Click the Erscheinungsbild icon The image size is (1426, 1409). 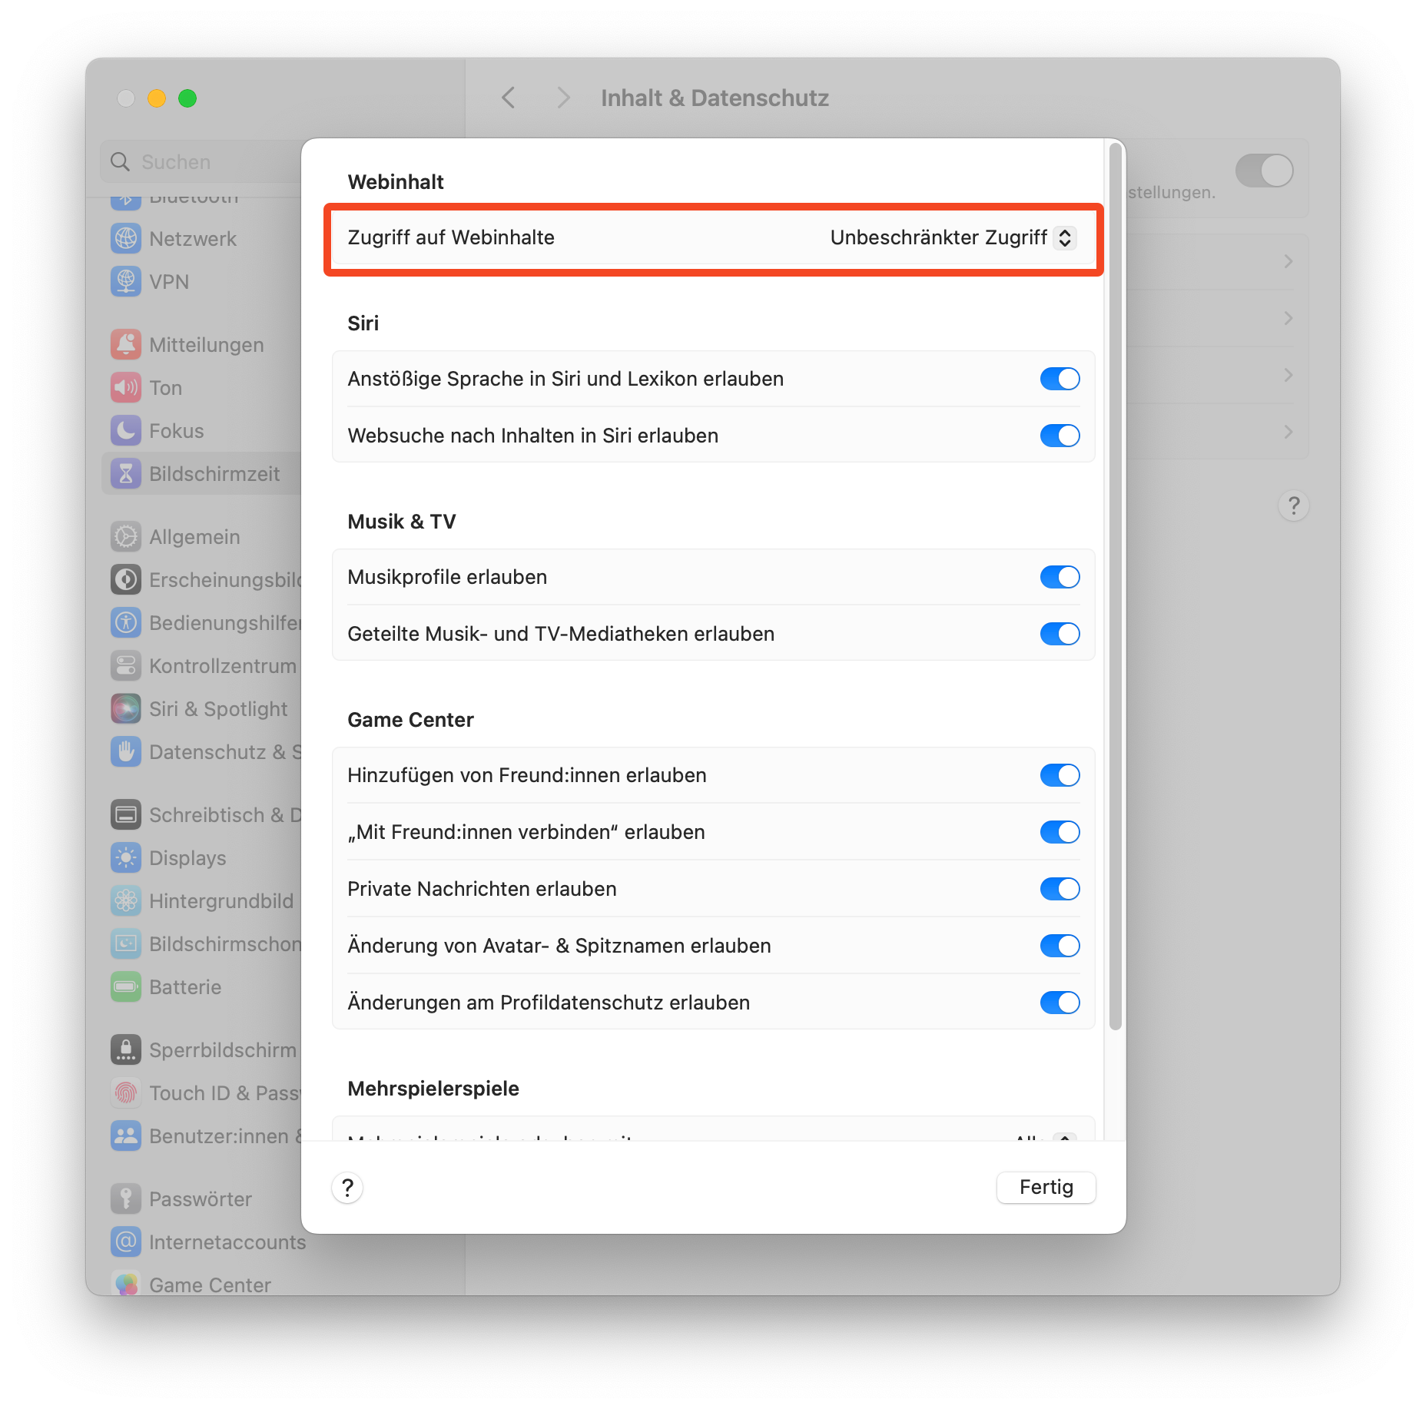pyautogui.click(x=126, y=580)
